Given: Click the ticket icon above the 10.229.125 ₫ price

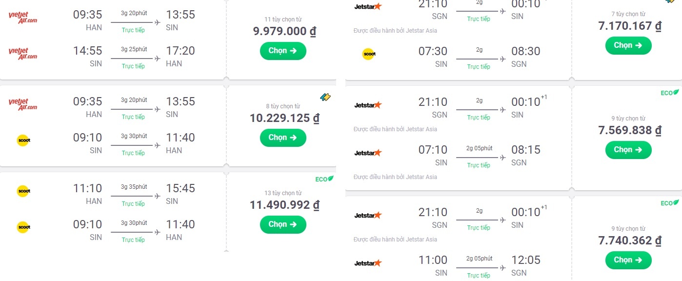Looking at the screenshot, I should pyautogui.click(x=325, y=98).
